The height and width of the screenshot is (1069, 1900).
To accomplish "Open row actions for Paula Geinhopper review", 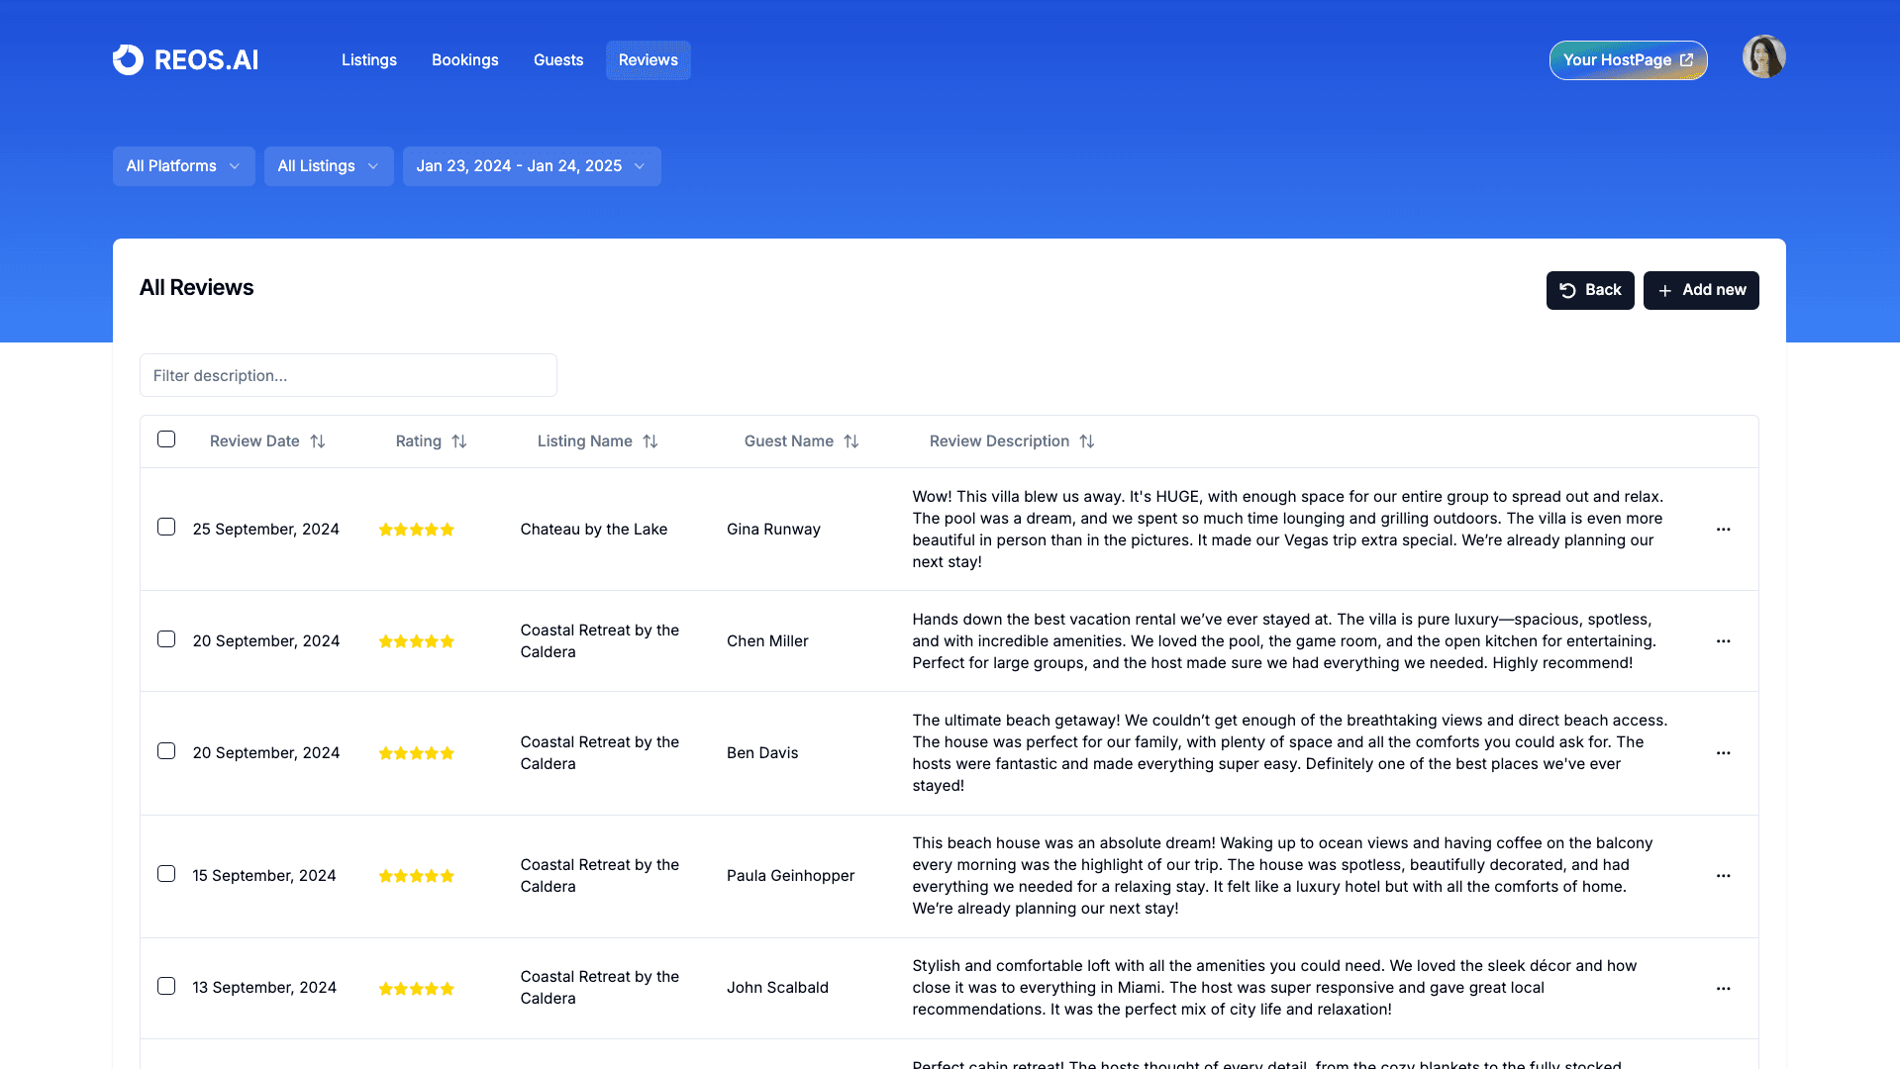I will pyautogui.click(x=1723, y=876).
